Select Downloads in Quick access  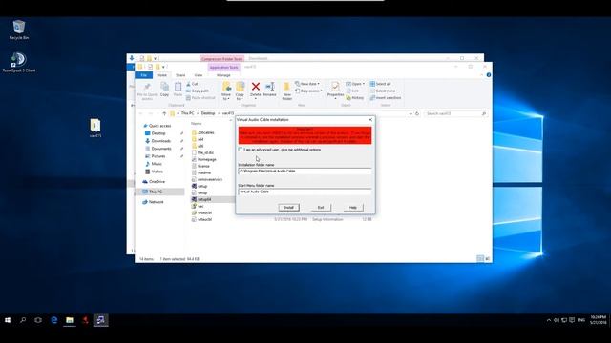[161, 141]
